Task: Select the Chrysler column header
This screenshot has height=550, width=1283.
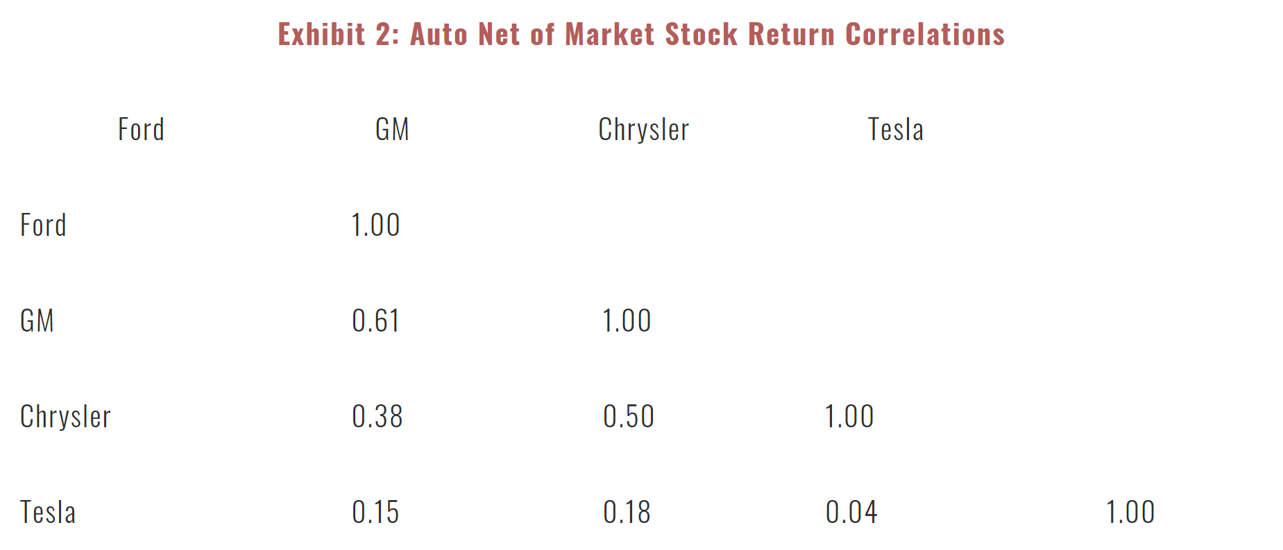Action: [x=643, y=130]
